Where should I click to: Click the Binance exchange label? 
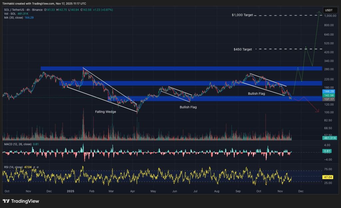[37, 10]
